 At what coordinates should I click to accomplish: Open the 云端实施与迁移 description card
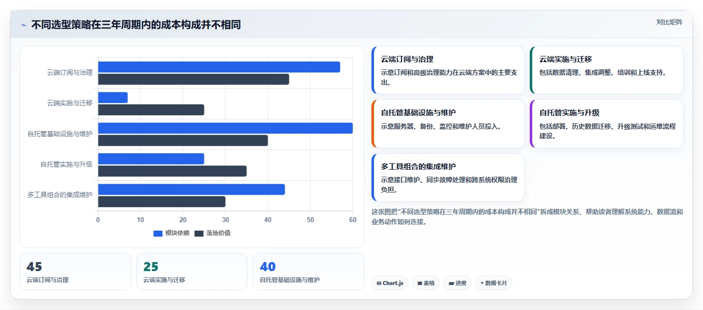[x=606, y=70]
